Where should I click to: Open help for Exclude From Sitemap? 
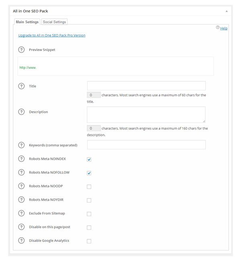point(21,213)
